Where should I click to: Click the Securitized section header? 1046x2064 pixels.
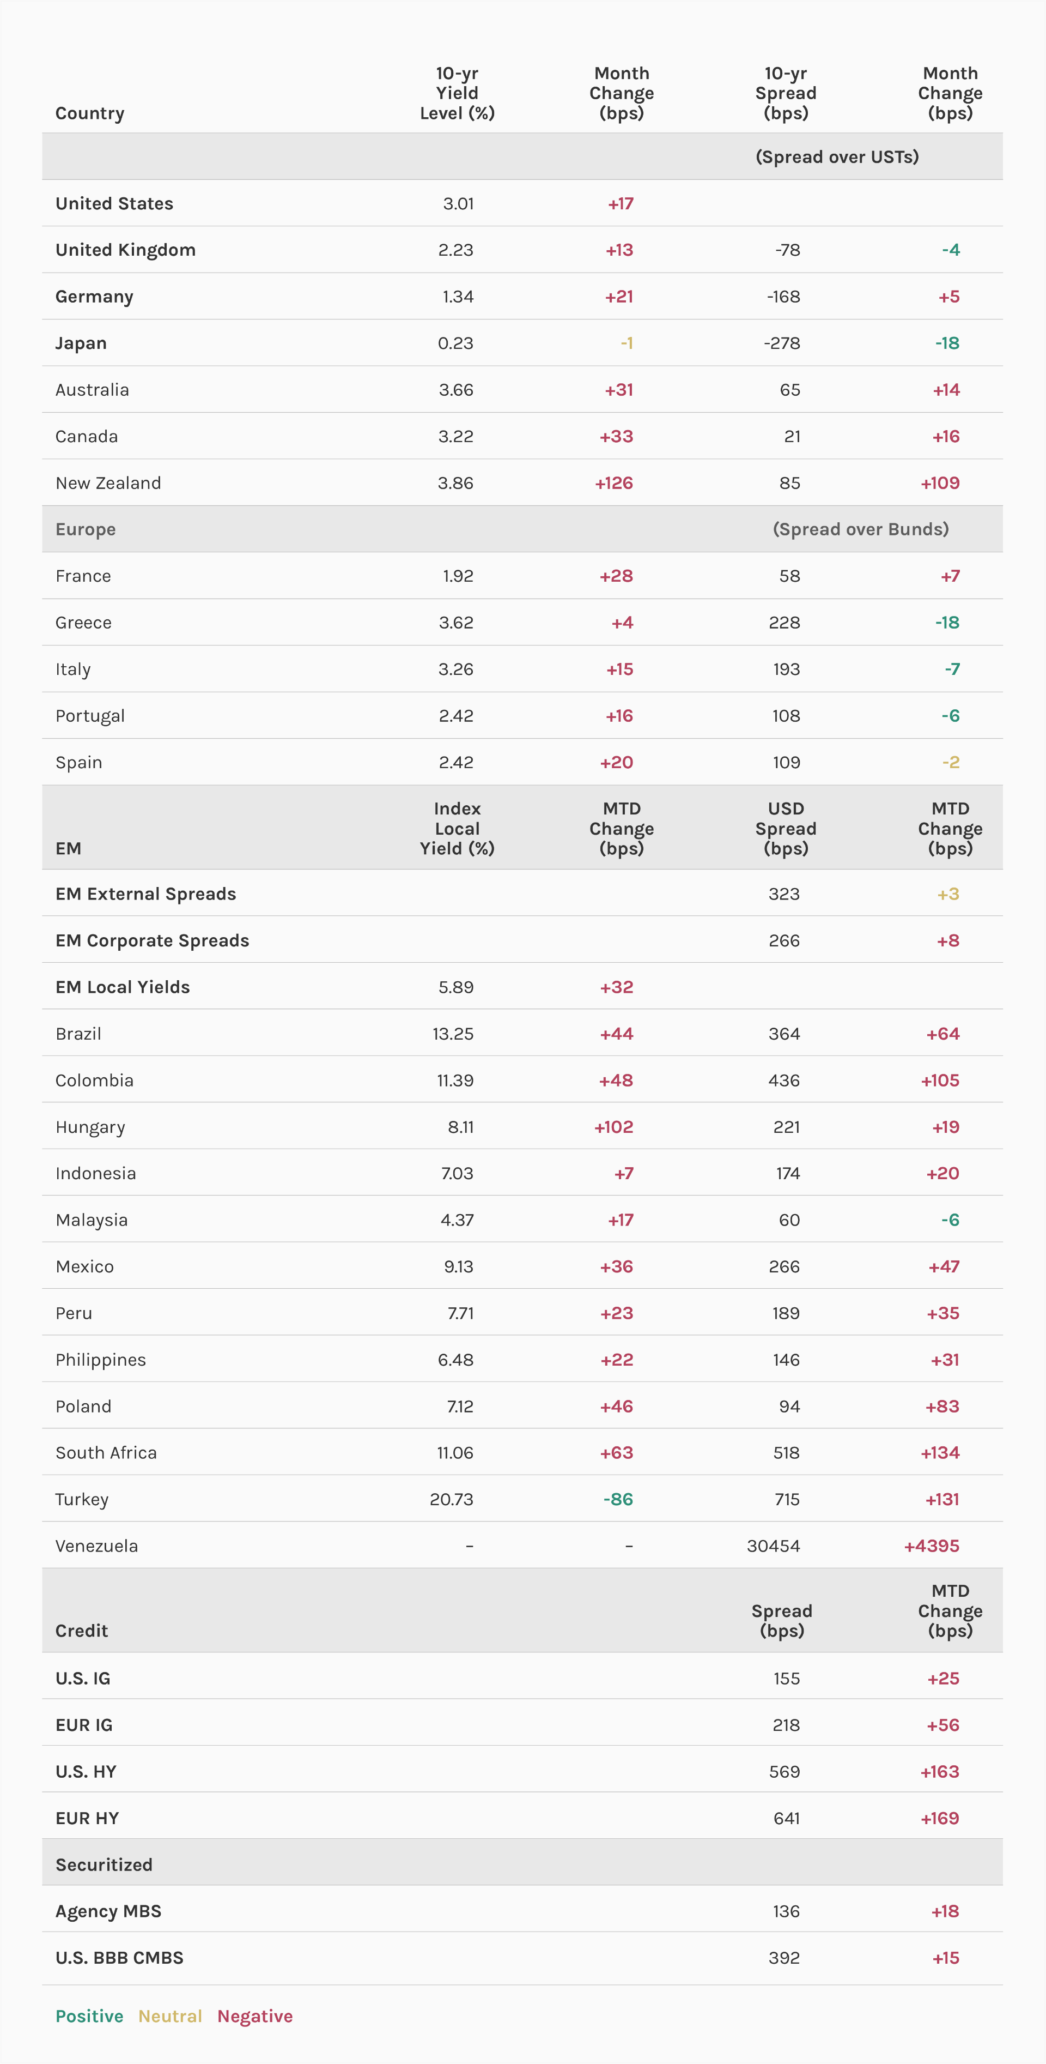(x=104, y=1864)
